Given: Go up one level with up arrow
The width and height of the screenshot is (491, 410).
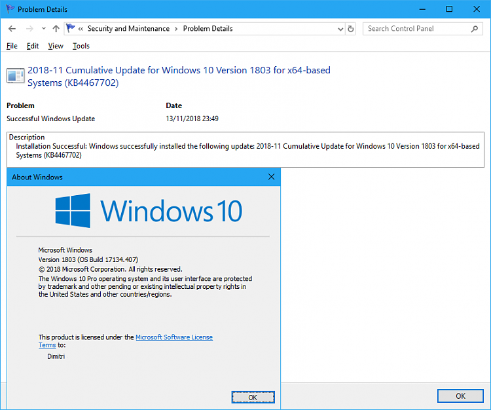Looking at the screenshot, I should coord(56,29).
